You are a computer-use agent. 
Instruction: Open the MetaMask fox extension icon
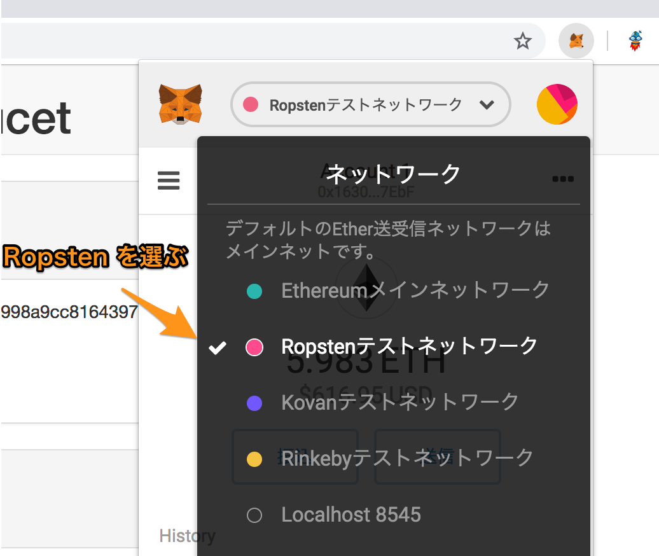point(576,41)
